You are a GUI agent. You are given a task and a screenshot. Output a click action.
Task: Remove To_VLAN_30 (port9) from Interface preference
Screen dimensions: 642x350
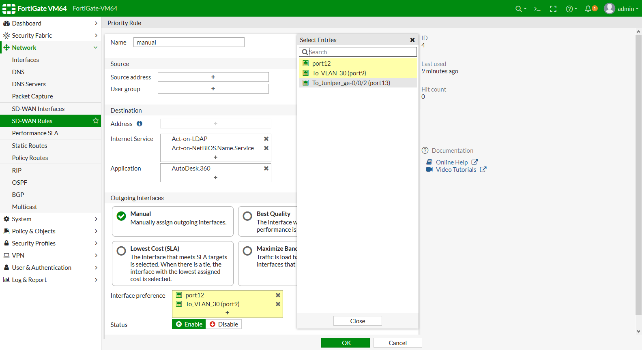278,304
